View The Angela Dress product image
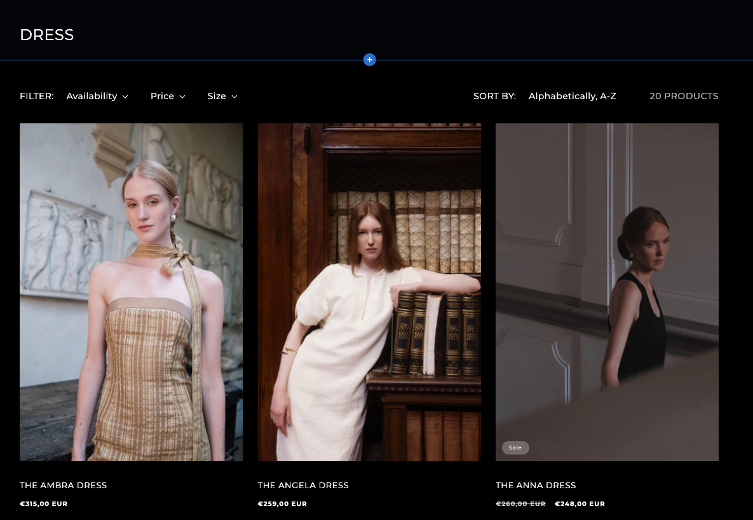The image size is (753, 520). (x=369, y=292)
